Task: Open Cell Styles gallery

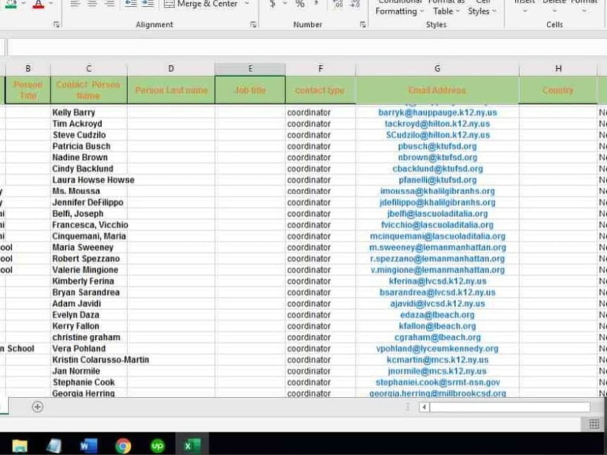Action: coord(482,7)
